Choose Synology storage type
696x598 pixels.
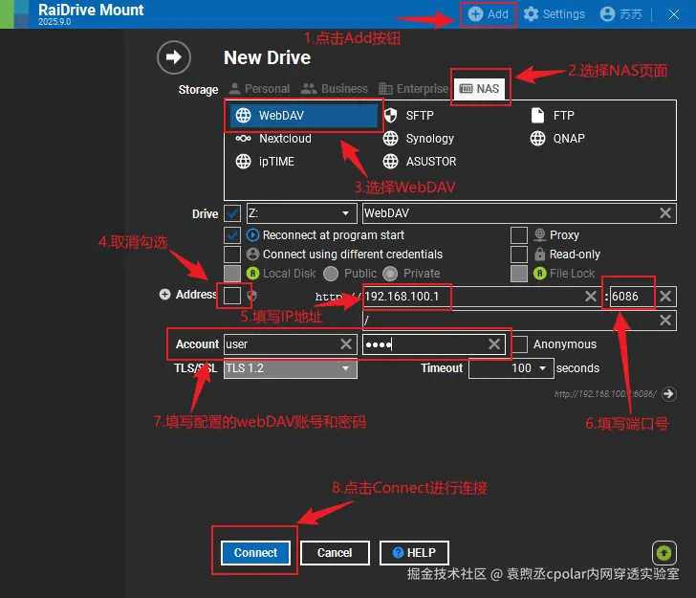click(419, 139)
